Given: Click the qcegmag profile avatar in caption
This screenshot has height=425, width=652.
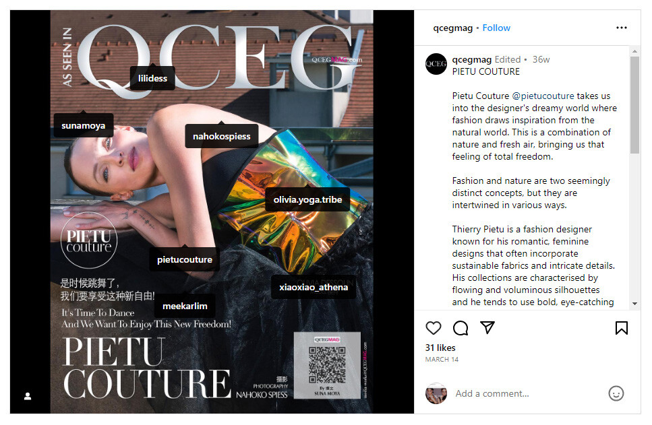Looking at the screenshot, I should pos(436,64).
